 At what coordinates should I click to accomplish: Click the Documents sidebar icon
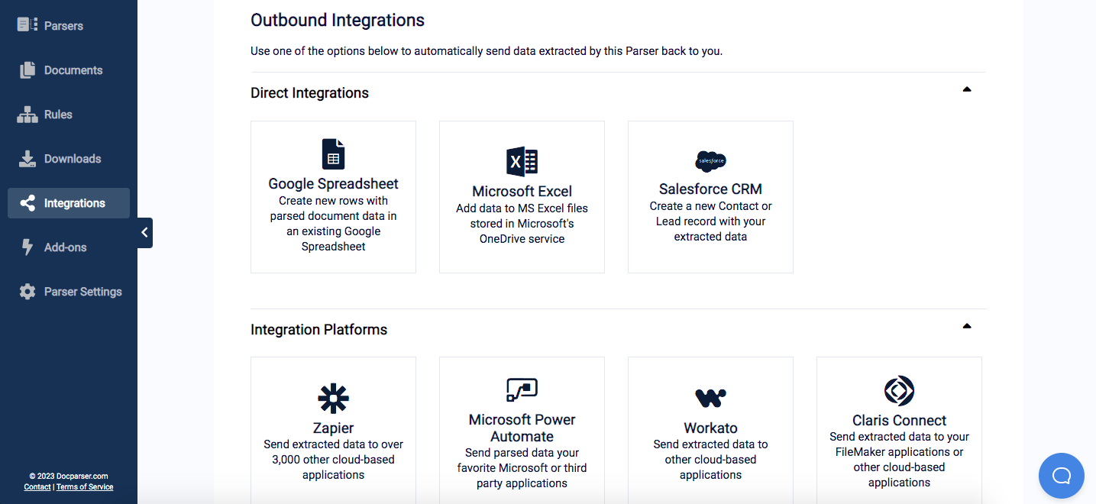(27, 69)
